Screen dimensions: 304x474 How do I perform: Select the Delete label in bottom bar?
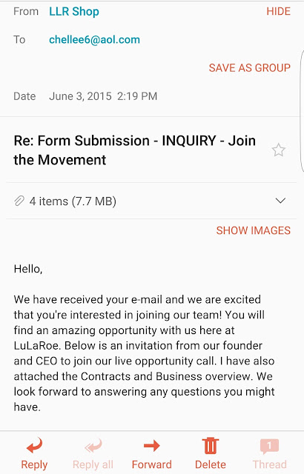(x=211, y=464)
